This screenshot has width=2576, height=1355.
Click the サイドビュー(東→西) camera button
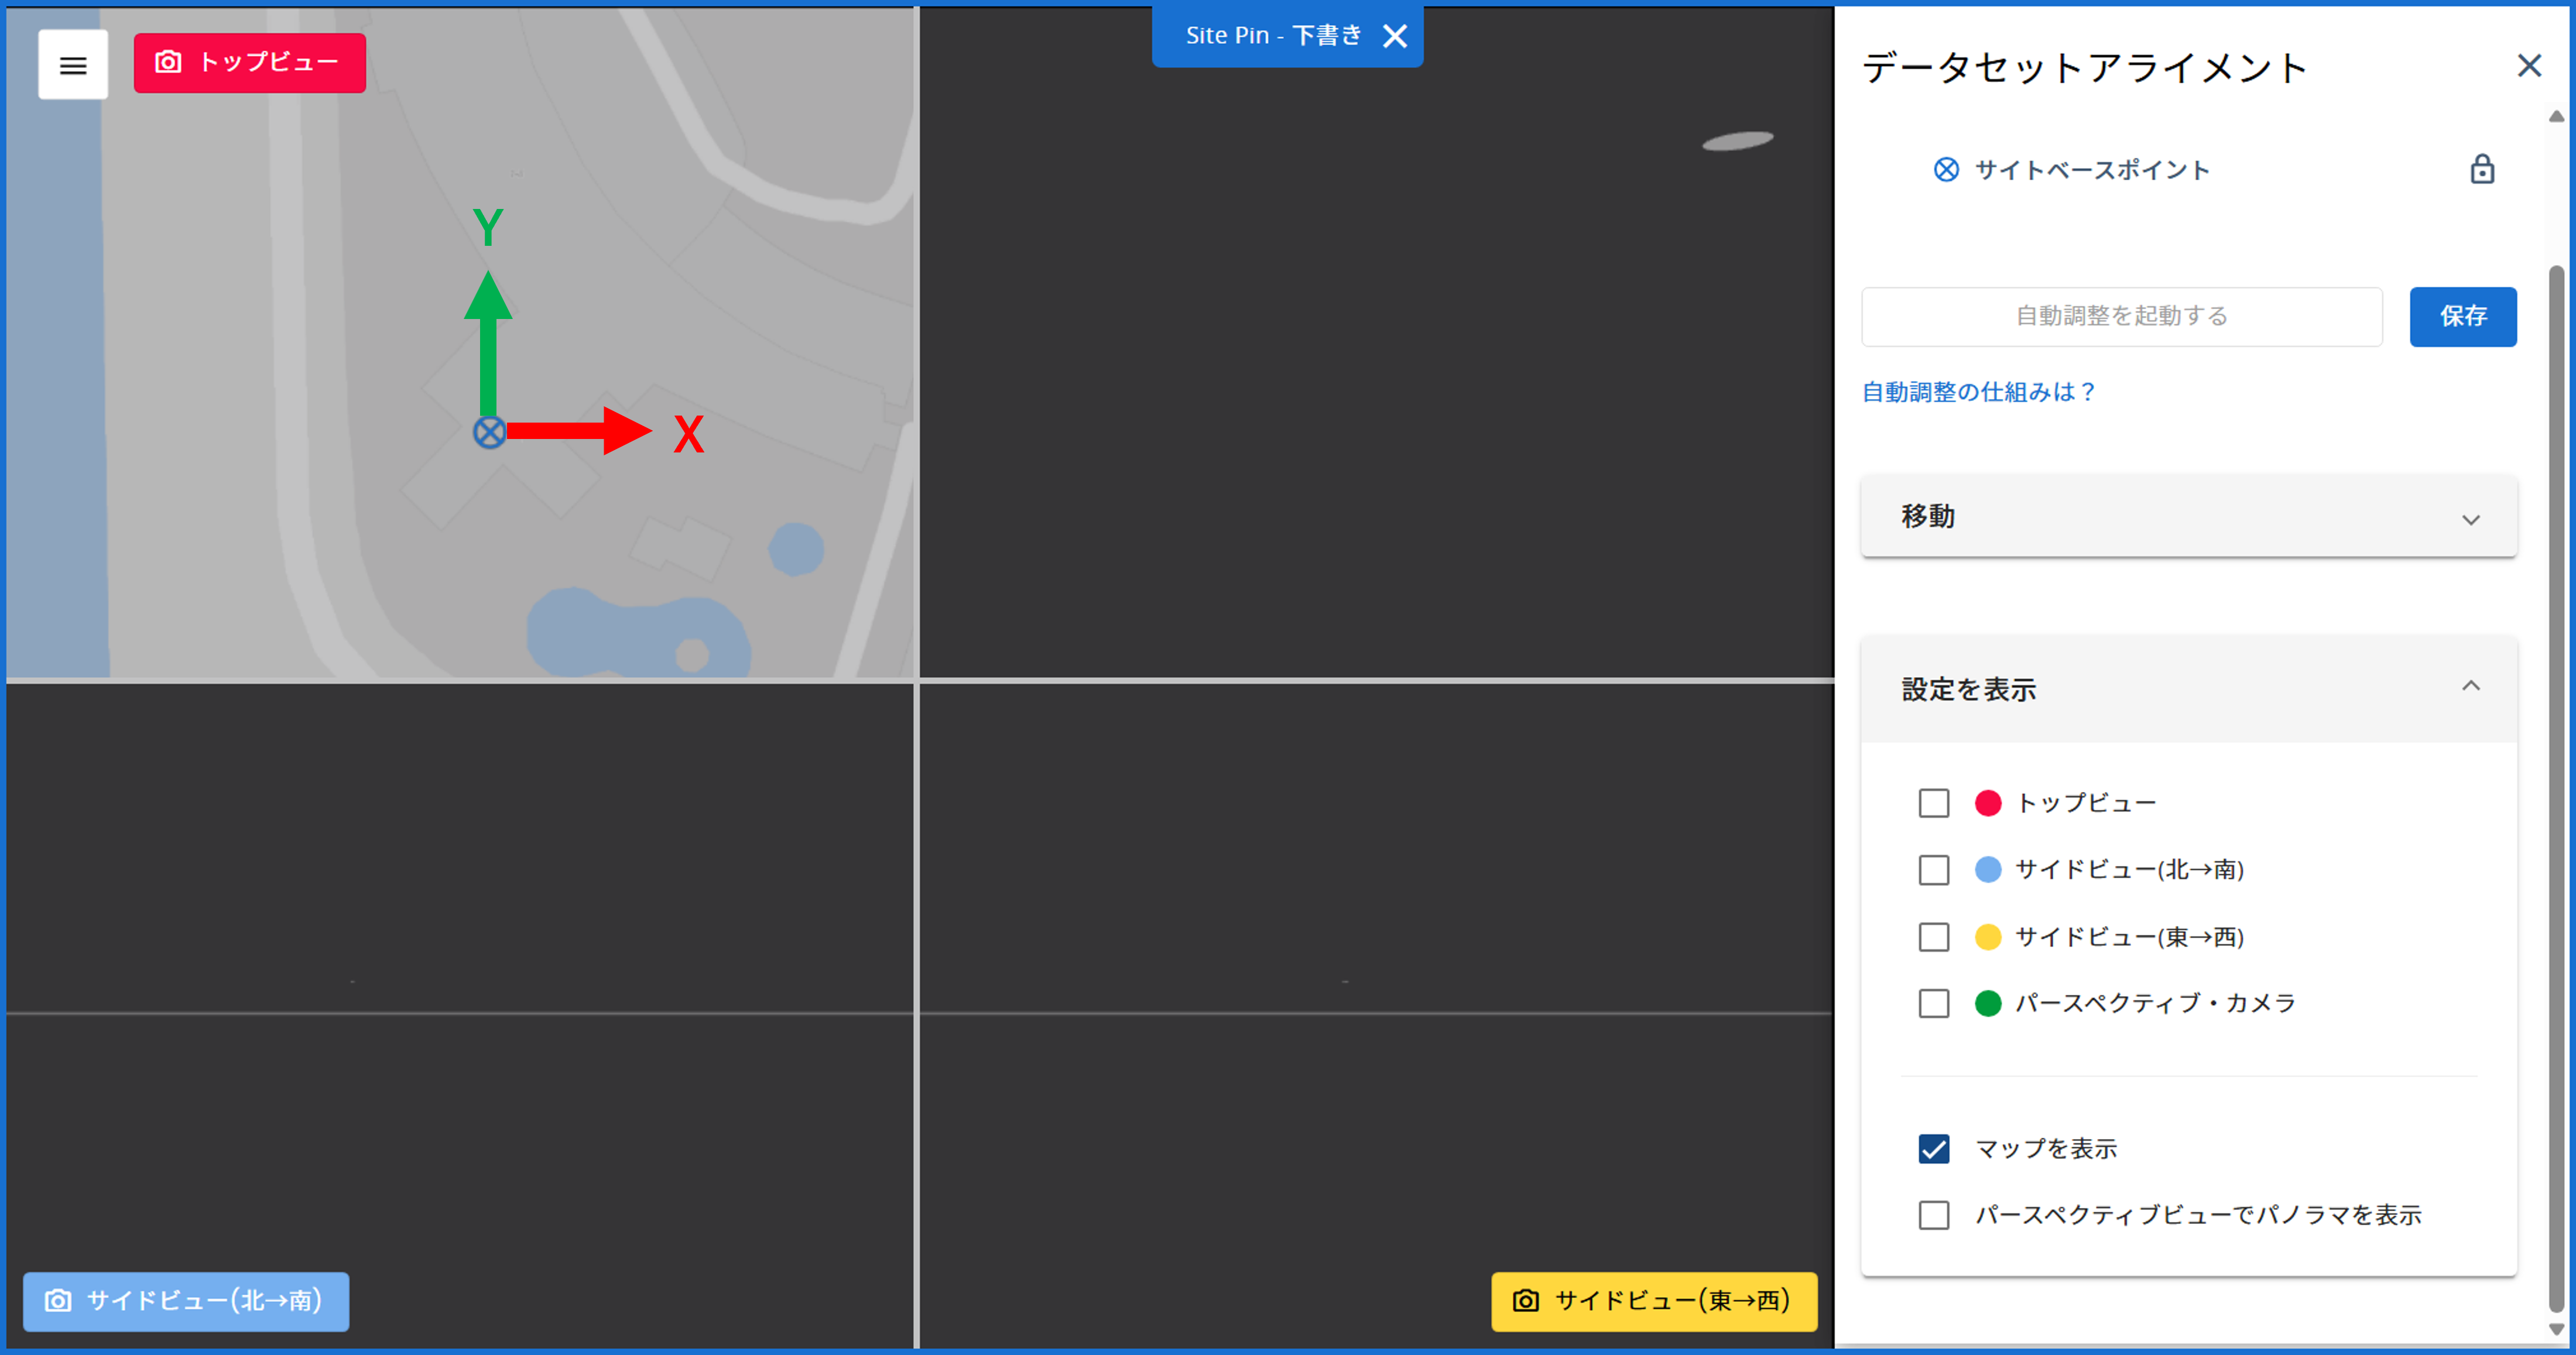point(1654,1301)
